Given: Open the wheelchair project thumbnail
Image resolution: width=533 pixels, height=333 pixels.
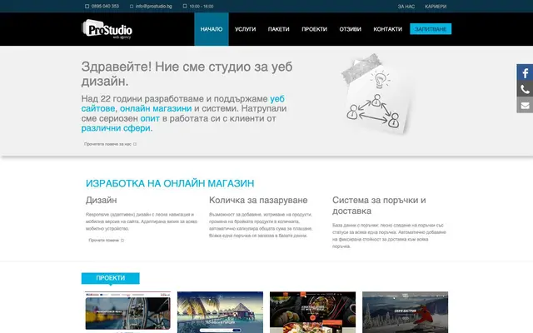Looking at the screenshot, I should coord(127,311).
